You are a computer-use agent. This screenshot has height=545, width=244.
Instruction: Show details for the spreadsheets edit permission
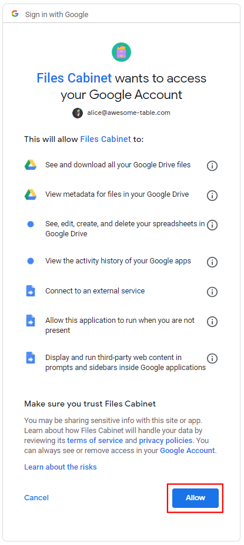(212, 225)
